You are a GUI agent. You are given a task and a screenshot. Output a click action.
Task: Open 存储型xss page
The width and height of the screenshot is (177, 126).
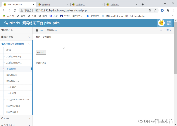[12, 69]
